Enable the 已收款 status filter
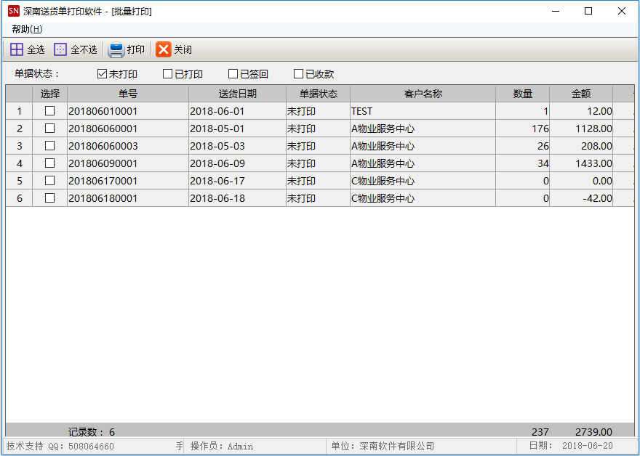This screenshot has width=640, height=456. tap(298, 74)
